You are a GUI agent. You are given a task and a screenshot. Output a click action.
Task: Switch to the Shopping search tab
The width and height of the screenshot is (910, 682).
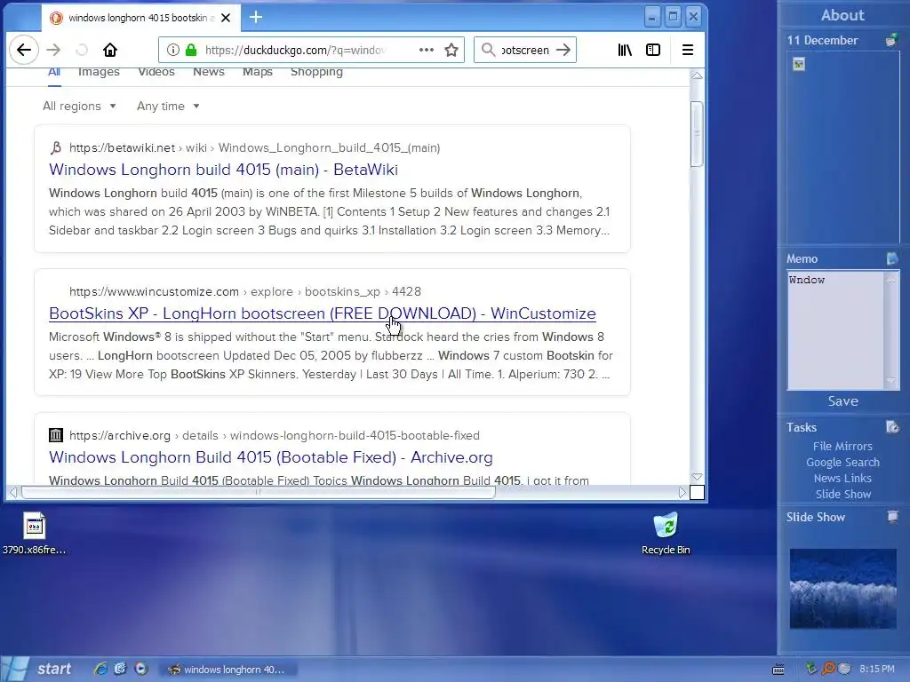pos(316,72)
